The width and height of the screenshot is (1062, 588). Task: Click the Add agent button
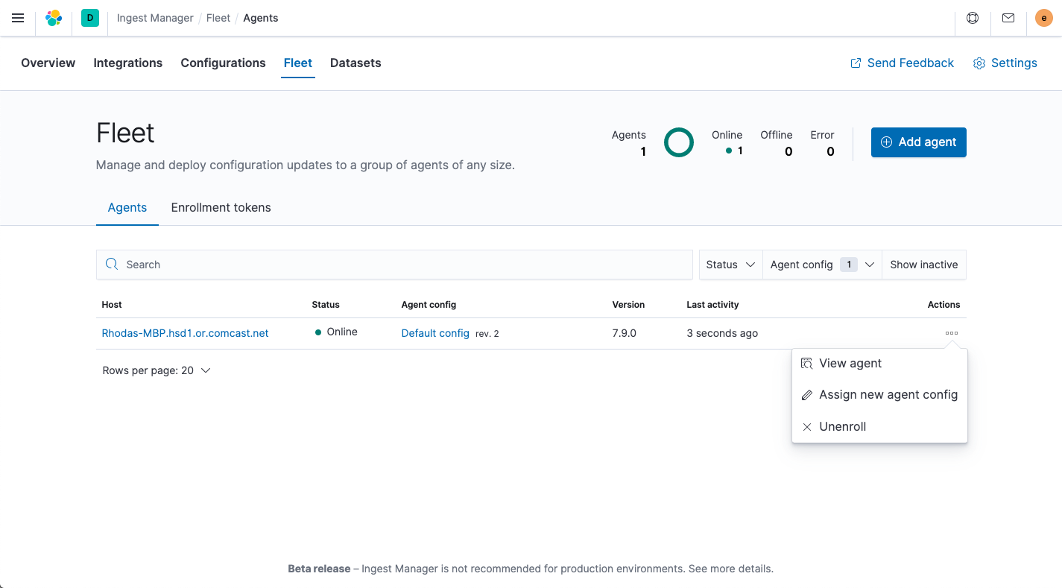click(918, 142)
